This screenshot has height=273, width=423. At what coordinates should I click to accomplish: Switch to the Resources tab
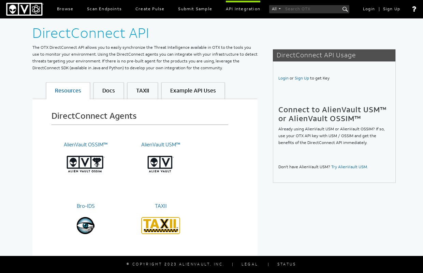click(68, 91)
